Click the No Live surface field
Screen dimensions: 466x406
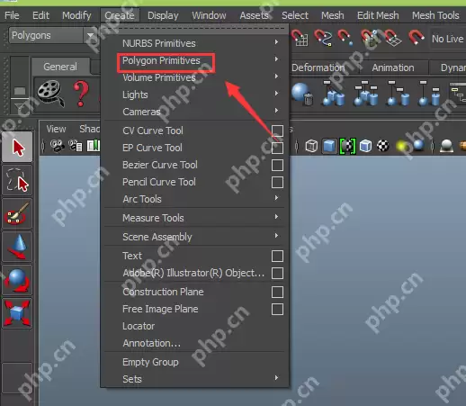tap(448, 39)
